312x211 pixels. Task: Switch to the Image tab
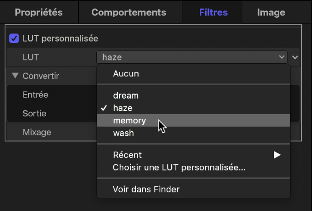point(271,12)
